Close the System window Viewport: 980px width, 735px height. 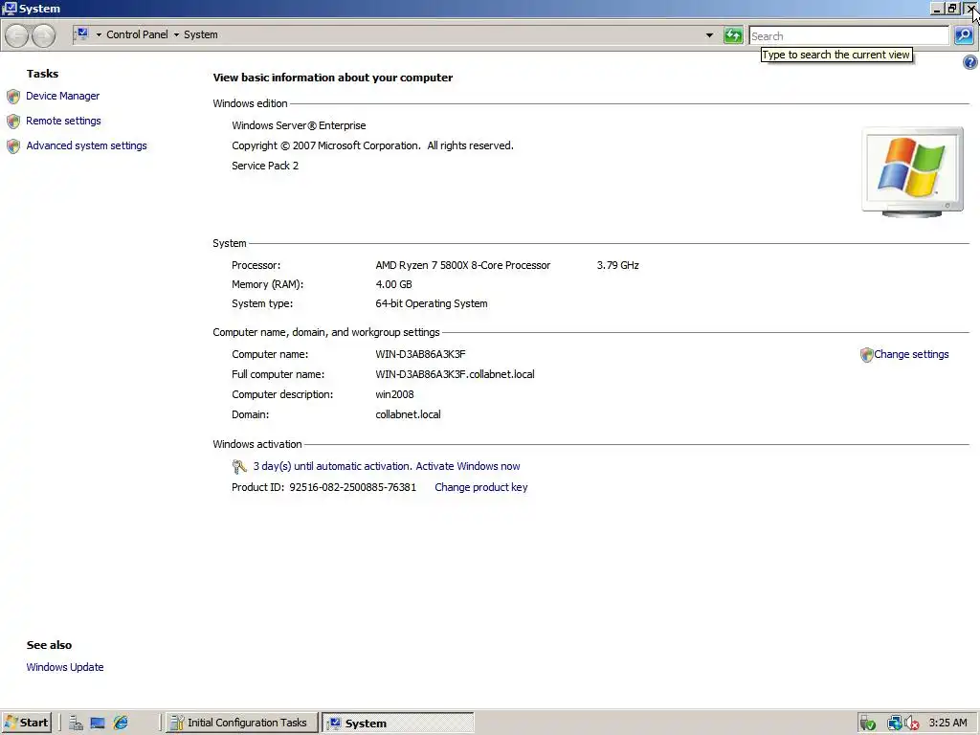971,9
